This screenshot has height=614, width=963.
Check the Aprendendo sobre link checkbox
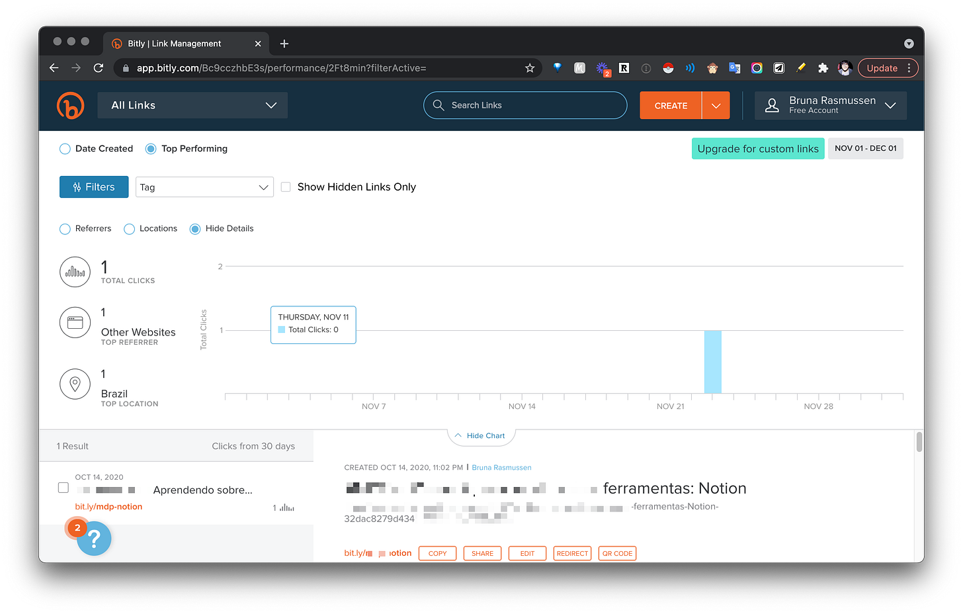pos(63,488)
